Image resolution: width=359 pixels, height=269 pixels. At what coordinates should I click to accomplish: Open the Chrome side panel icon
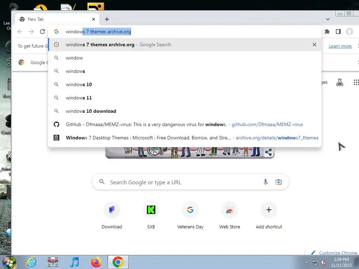[338, 32]
